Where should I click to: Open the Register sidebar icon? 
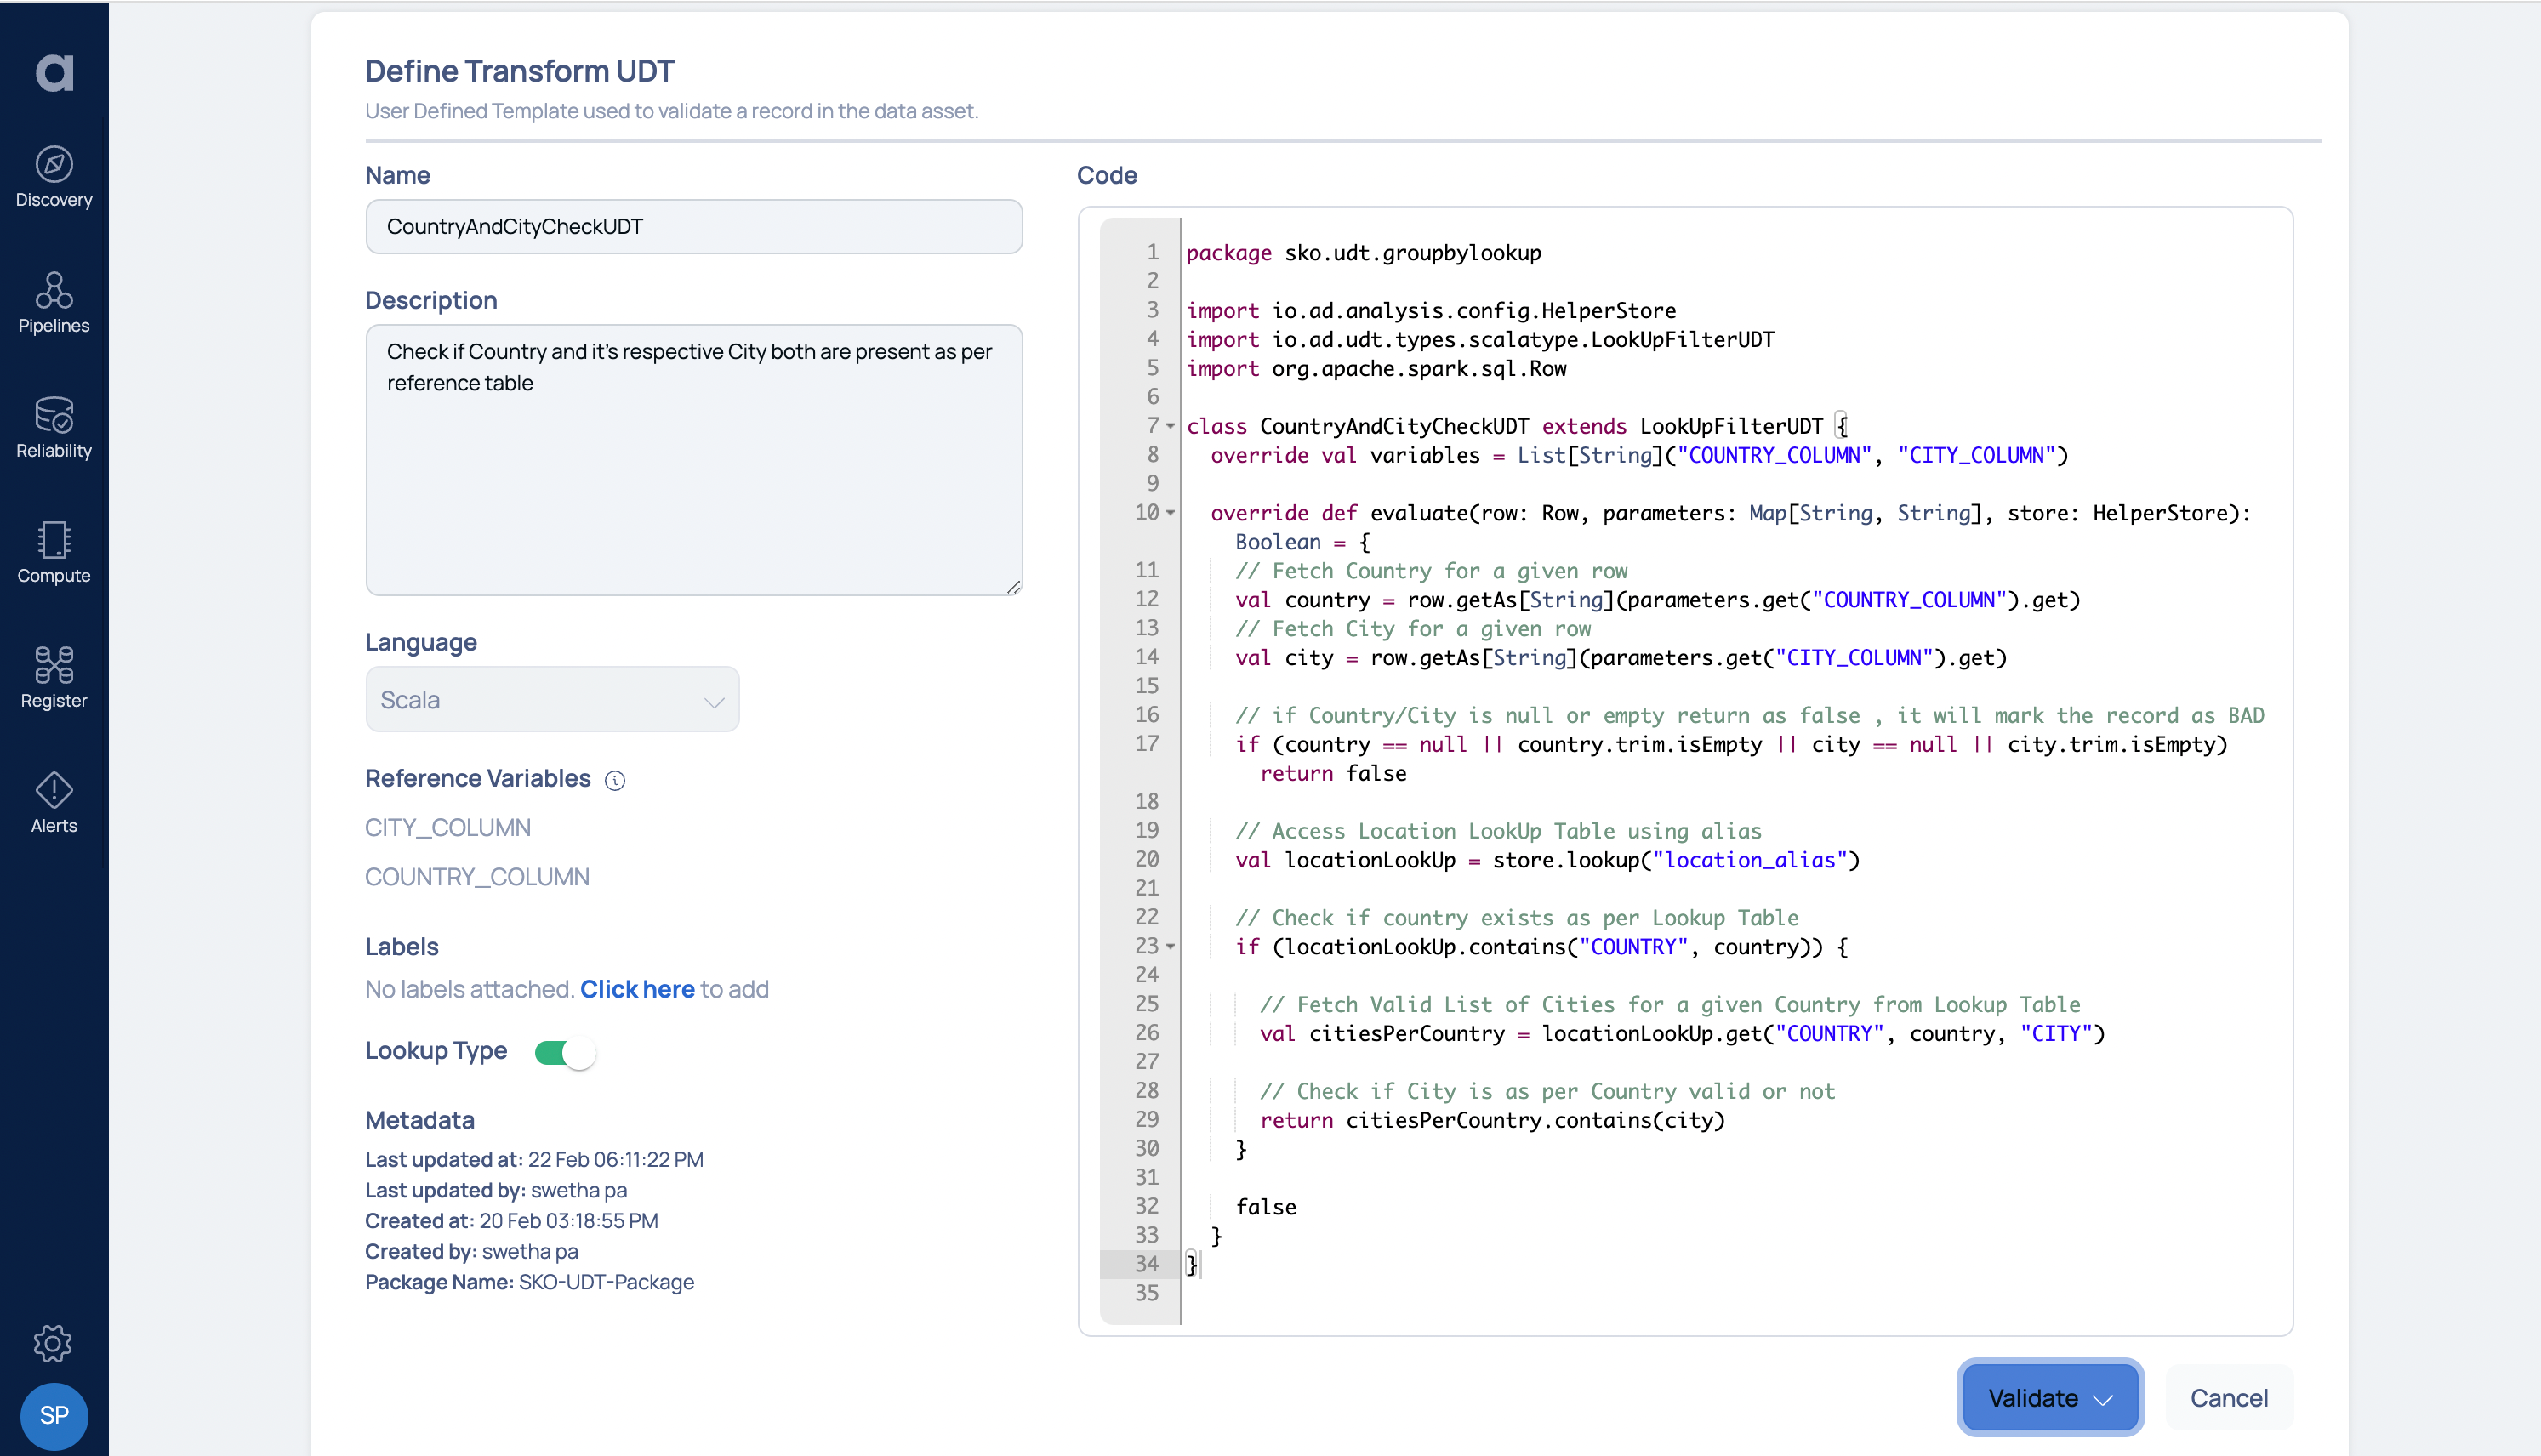point(54,665)
